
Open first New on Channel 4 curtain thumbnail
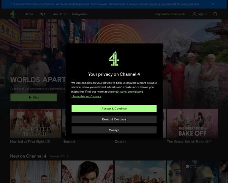pyautogui.click(x=35, y=172)
